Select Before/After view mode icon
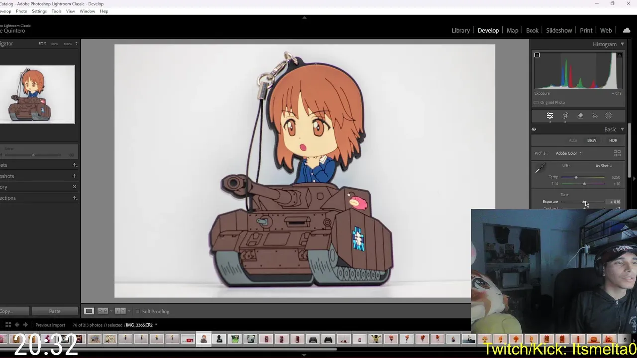Viewport: 637px width, 358px height. click(120, 311)
